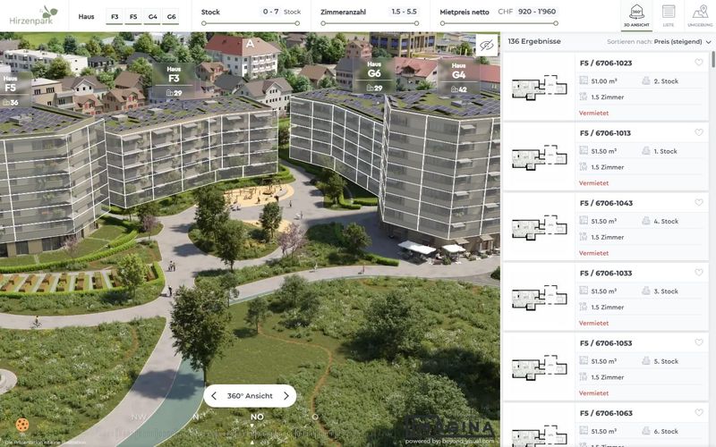The height and width of the screenshot is (447, 716).
Task: Click '2. Stock' in listing 6706-1023
Action: [666, 81]
